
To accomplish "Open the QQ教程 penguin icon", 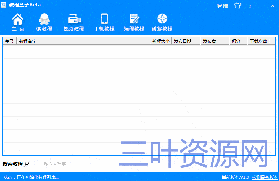I will pyautogui.click(x=44, y=19).
